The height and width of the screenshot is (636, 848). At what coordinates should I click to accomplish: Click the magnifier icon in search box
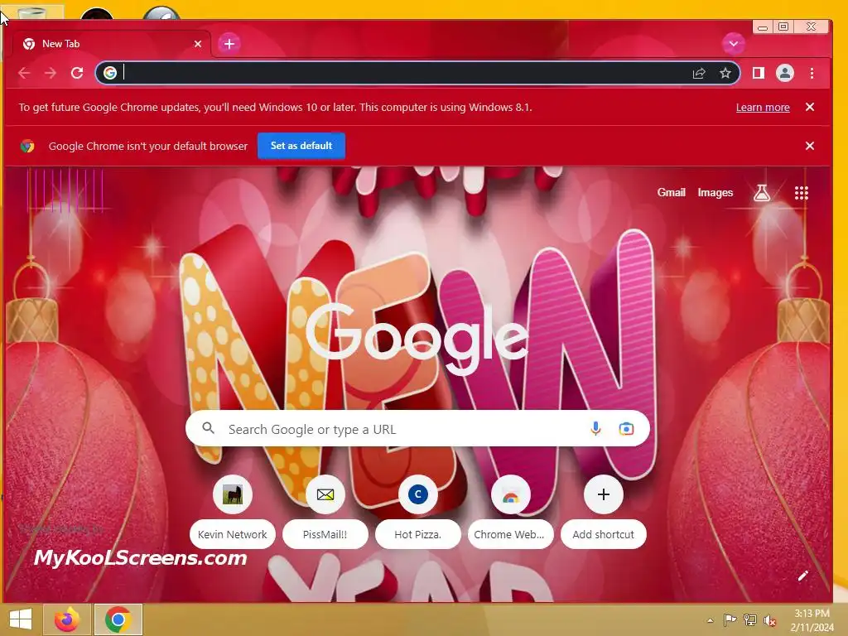tap(208, 428)
